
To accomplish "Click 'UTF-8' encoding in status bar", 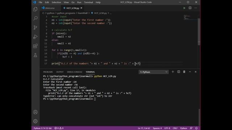I will [x=167, y=128].
